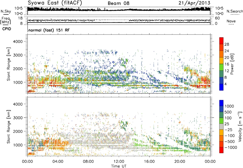Click the '04:00' time axis label
The height and width of the screenshot is (168, 243).
58,162
